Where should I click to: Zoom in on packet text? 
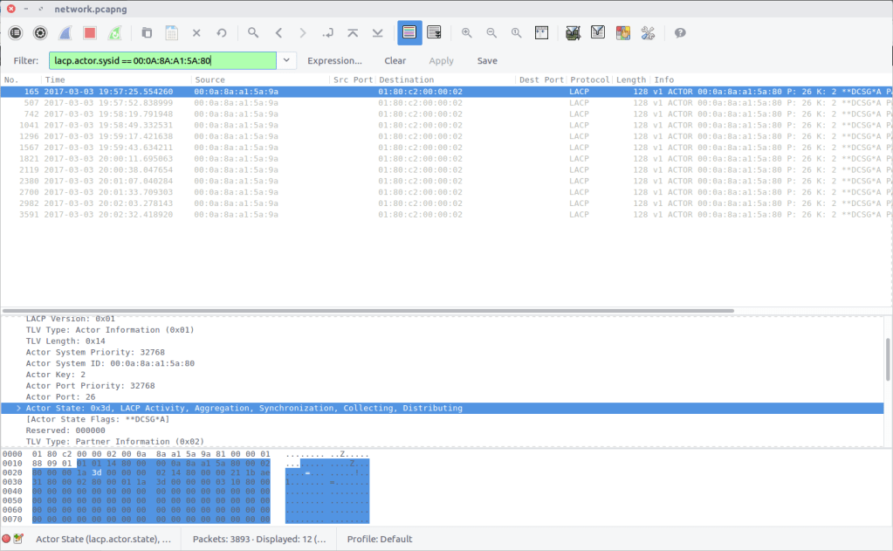pyautogui.click(x=467, y=33)
